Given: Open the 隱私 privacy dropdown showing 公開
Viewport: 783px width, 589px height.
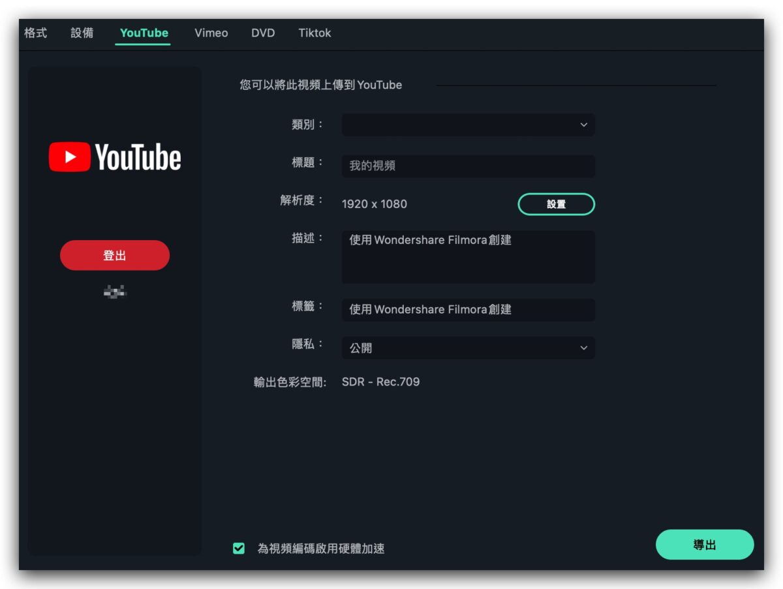Looking at the screenshot, I should [x=468, y=348].
